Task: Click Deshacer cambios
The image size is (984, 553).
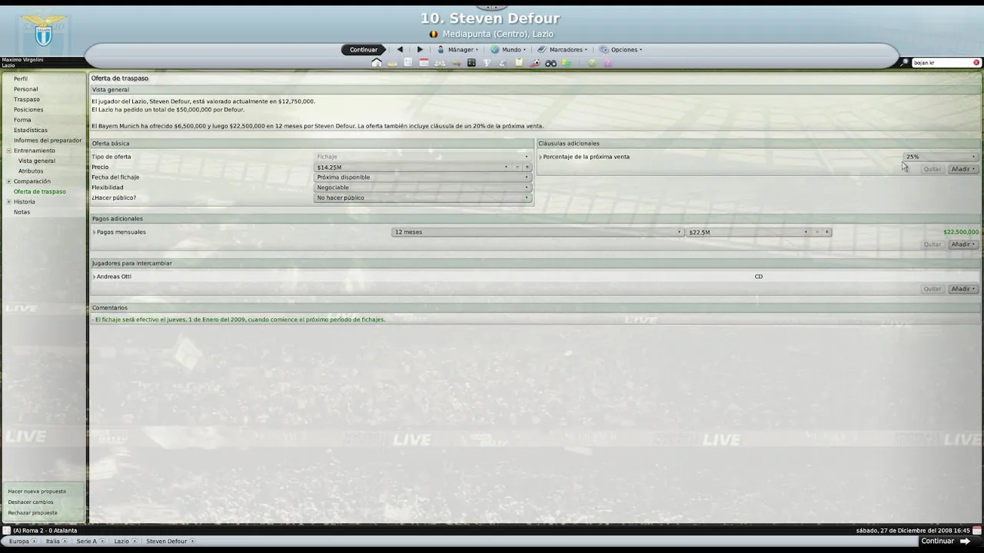Action: pos(31,502)
